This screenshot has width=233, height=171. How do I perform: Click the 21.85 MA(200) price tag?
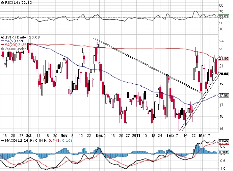point(223,58)
